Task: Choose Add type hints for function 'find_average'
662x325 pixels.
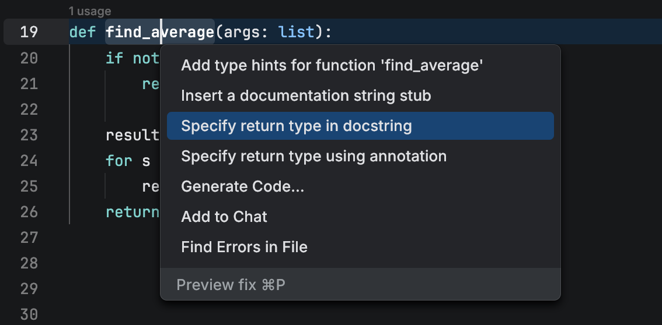Action: click(332, 65)
